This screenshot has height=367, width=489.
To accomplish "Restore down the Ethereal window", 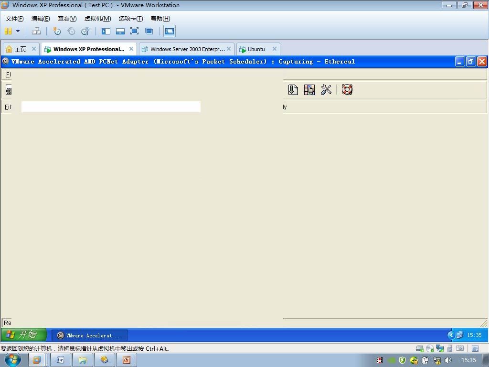I will [x=471, y=62].
